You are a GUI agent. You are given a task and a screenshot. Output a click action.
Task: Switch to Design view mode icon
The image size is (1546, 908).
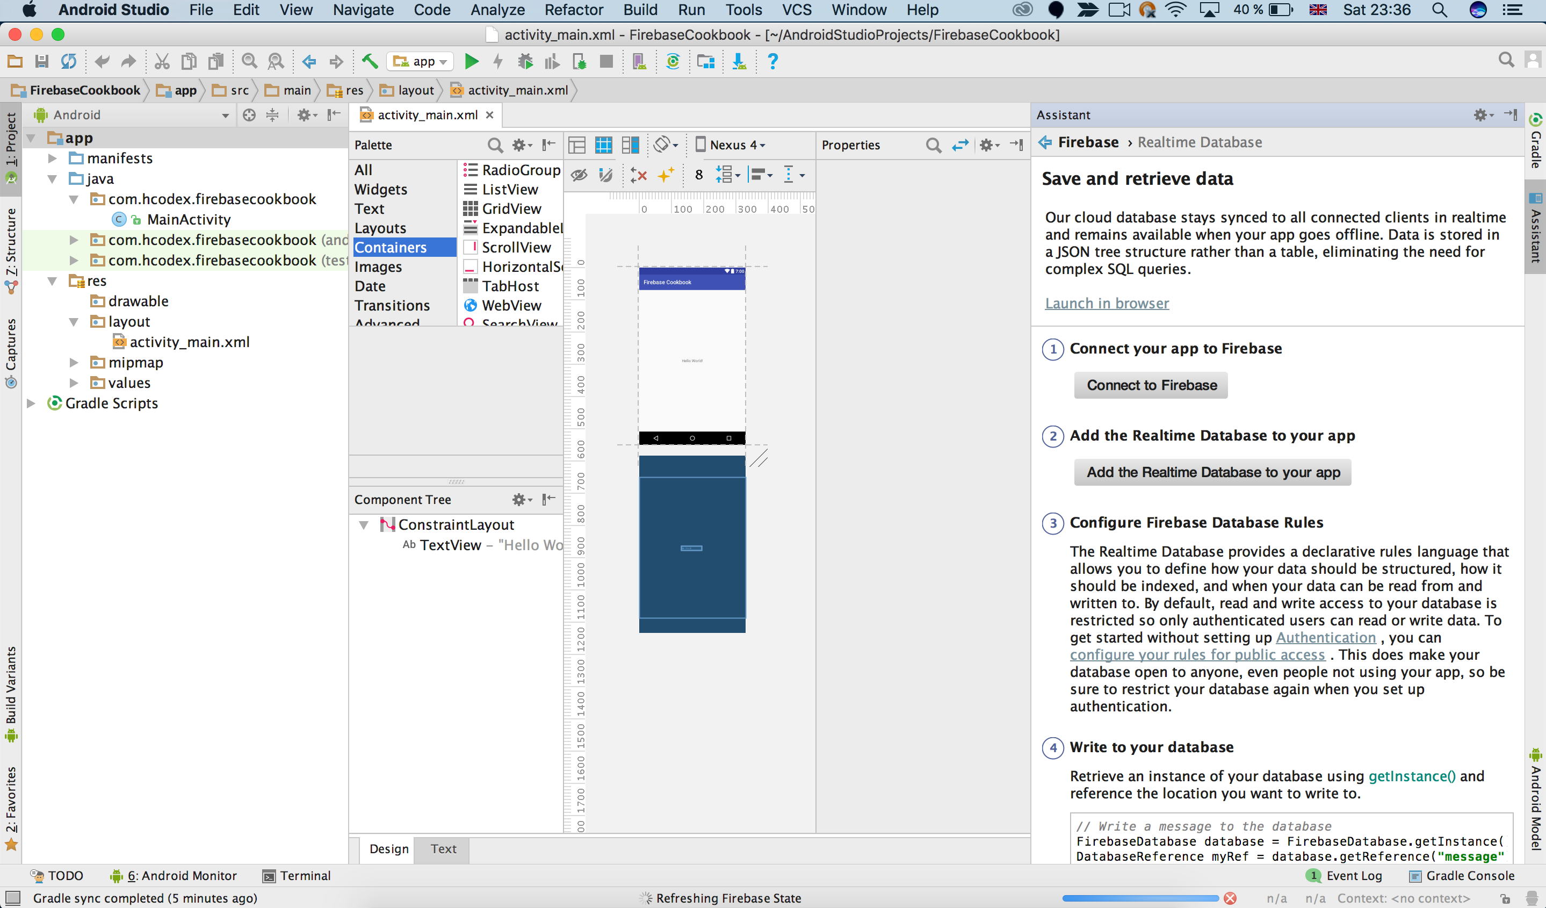[577, 146]
